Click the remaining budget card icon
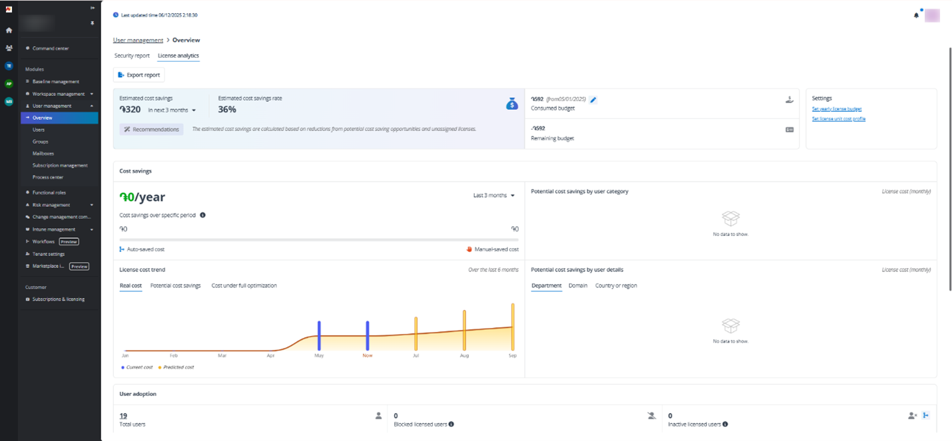Image resolution: width=952 pixels, height=441 pixels. coord(790,130)
